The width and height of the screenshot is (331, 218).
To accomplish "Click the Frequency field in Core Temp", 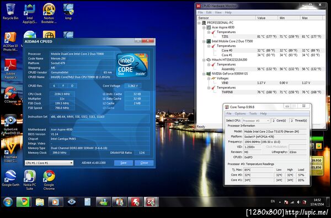I will pyautogui.click(x=275, y=142).
